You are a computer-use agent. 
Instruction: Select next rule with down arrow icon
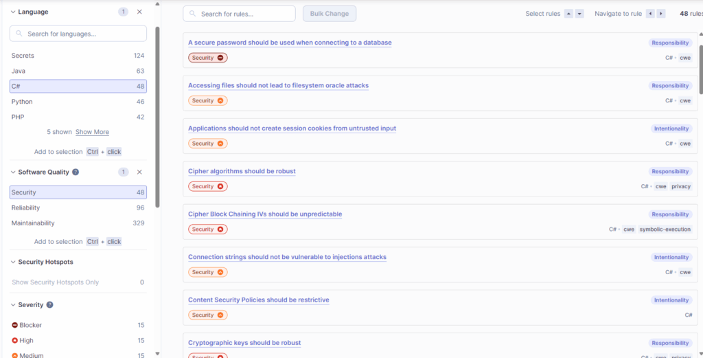[x=579, y=14]
